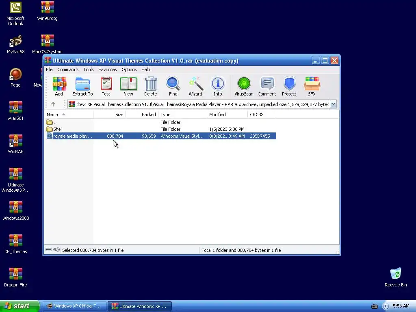This screenshot has height=312, width=416.
Task: Sort by Size column header
Action: (x=110, y=115)
